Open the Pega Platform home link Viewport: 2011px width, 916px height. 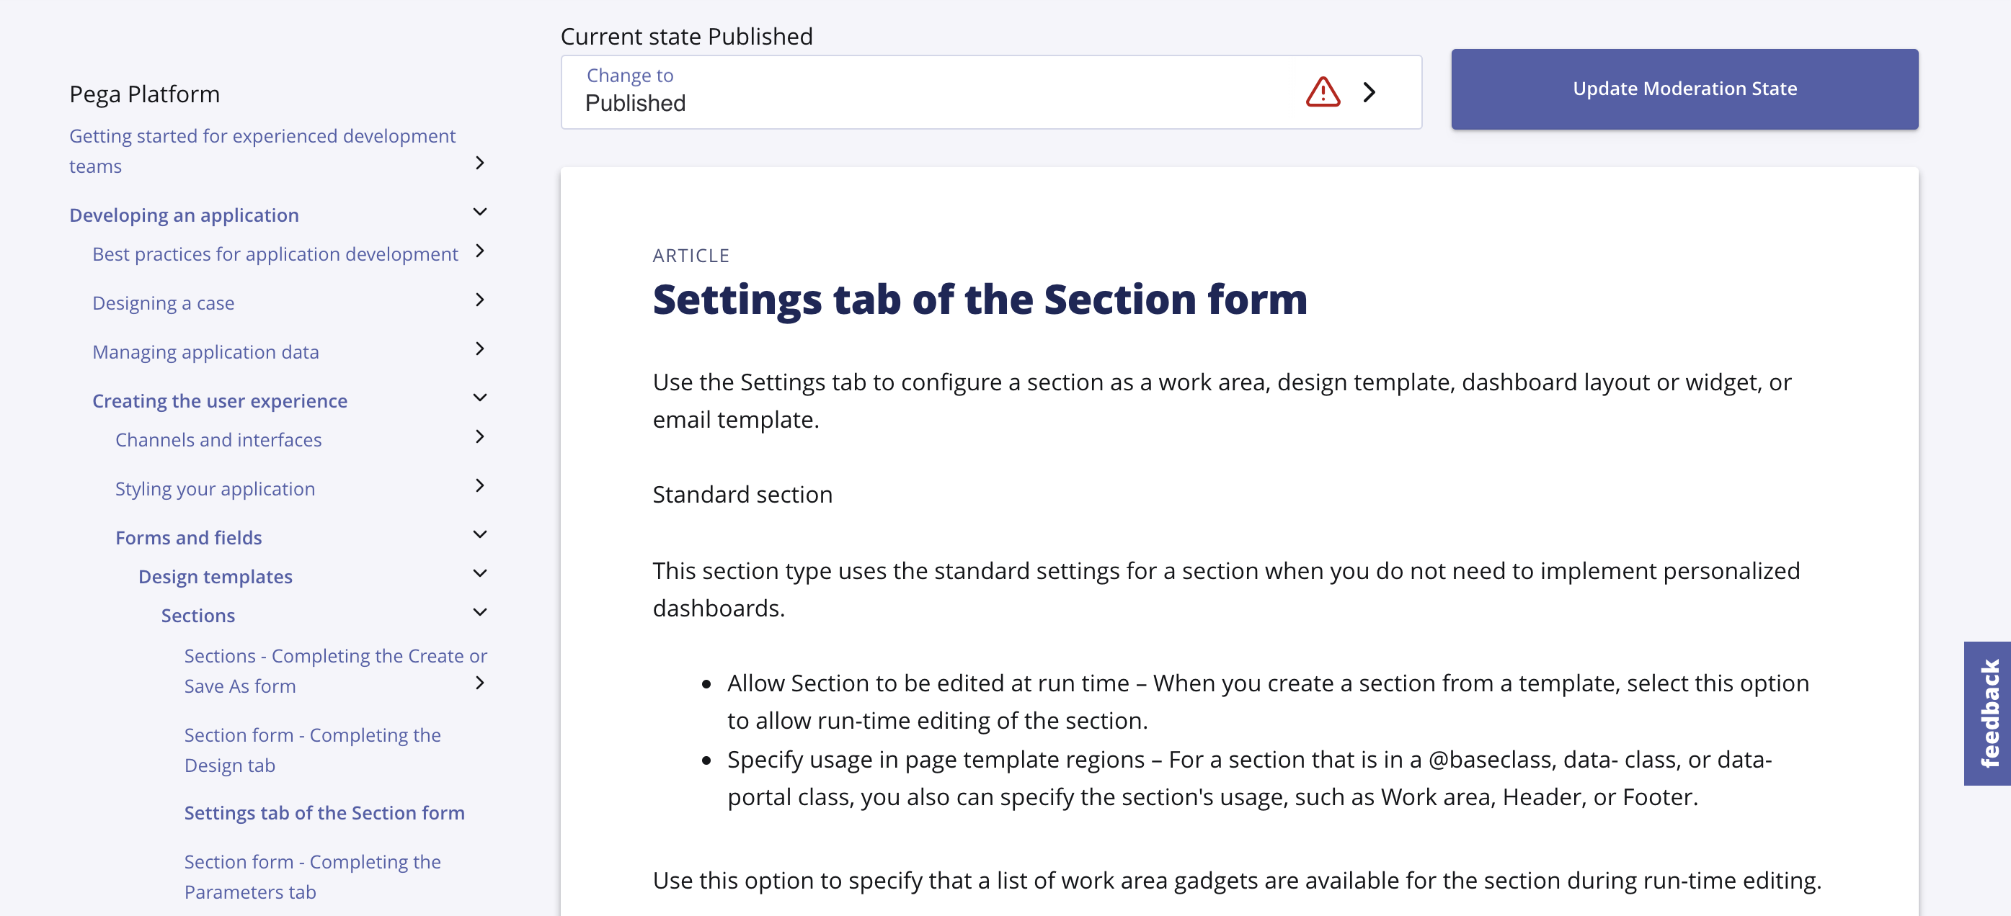[144, 93]
